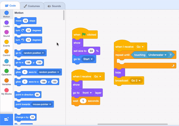179x126 pixels.
Task: Open the Go 2 dropdown in broadcast block
Action: [136, 81]
